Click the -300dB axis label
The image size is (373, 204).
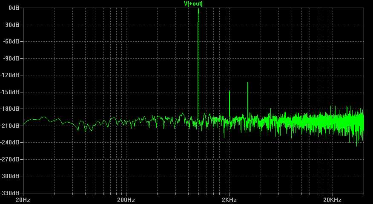10,176
